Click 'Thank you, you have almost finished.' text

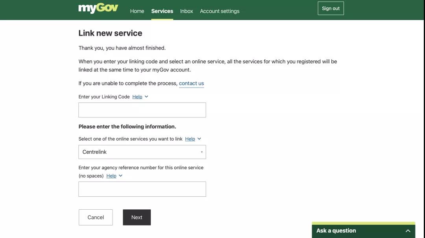click(x=122, y=48)
